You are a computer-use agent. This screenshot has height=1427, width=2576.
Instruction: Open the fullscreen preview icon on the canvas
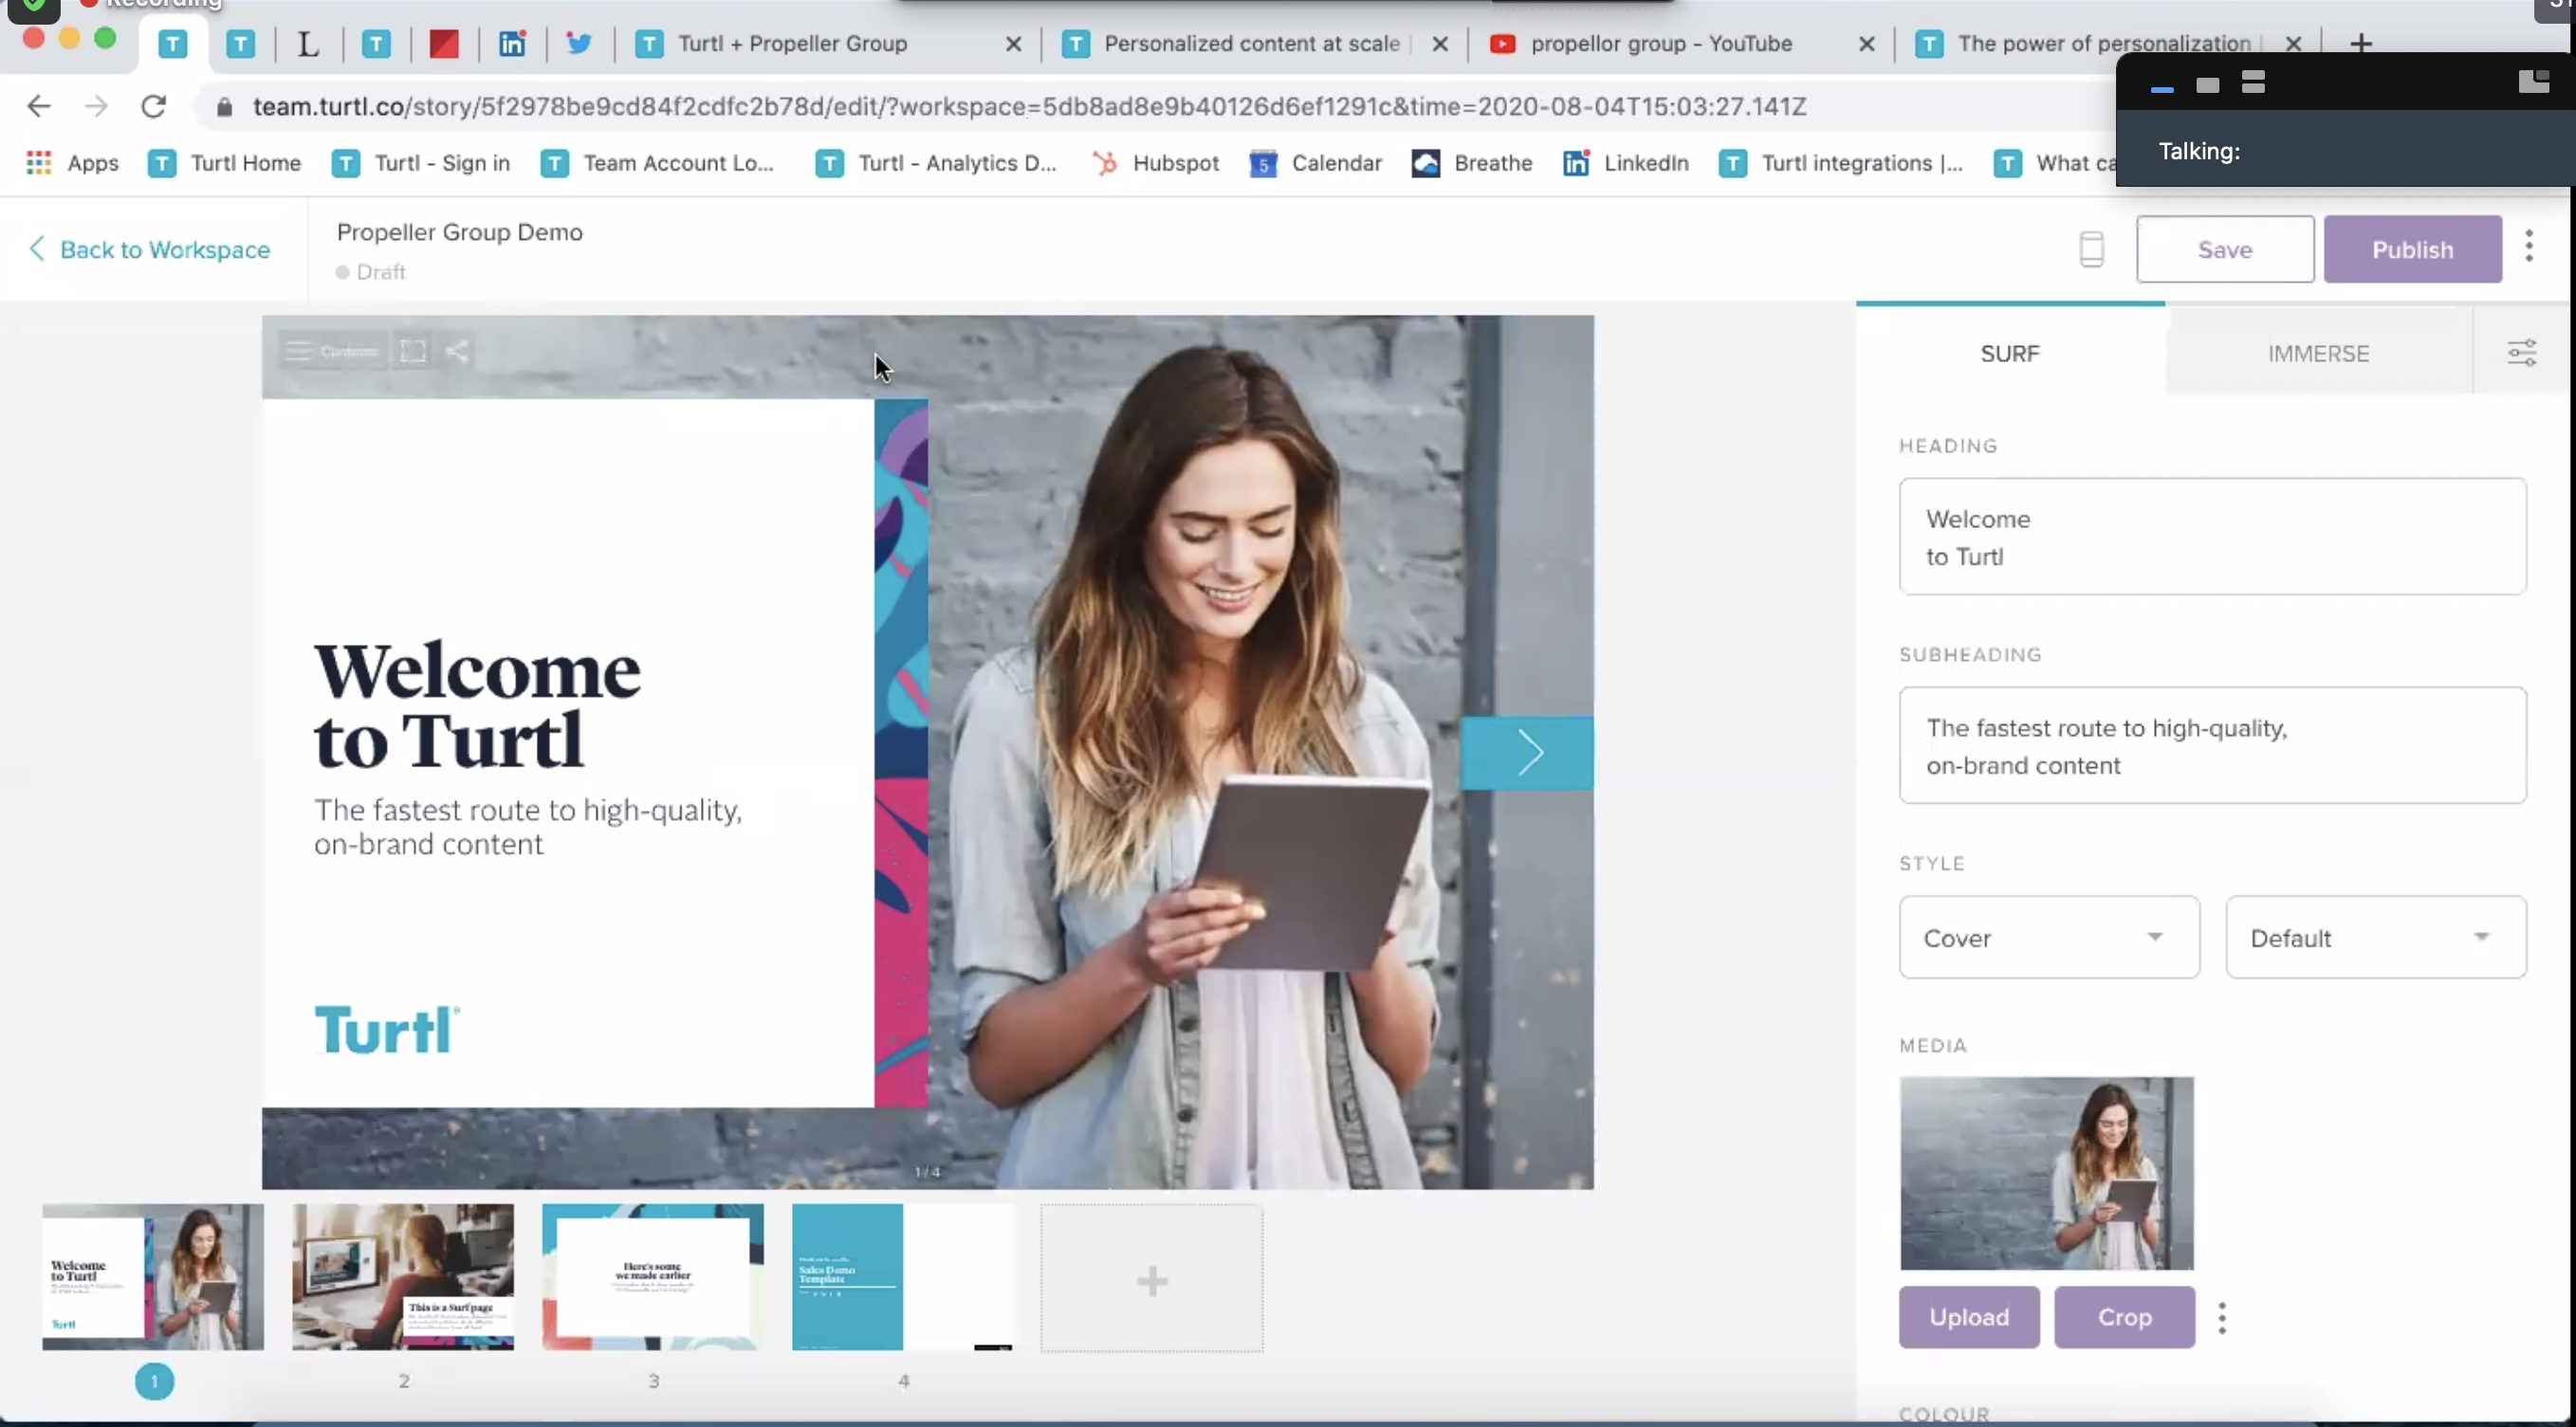412,351
